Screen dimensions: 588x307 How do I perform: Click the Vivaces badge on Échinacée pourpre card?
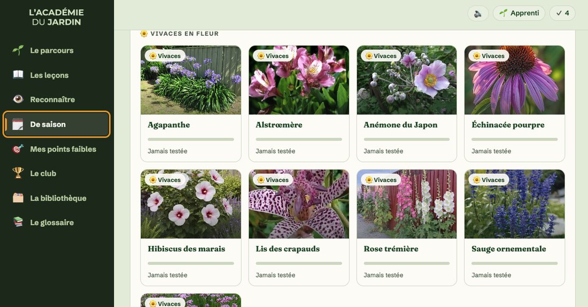click(489, 56)
